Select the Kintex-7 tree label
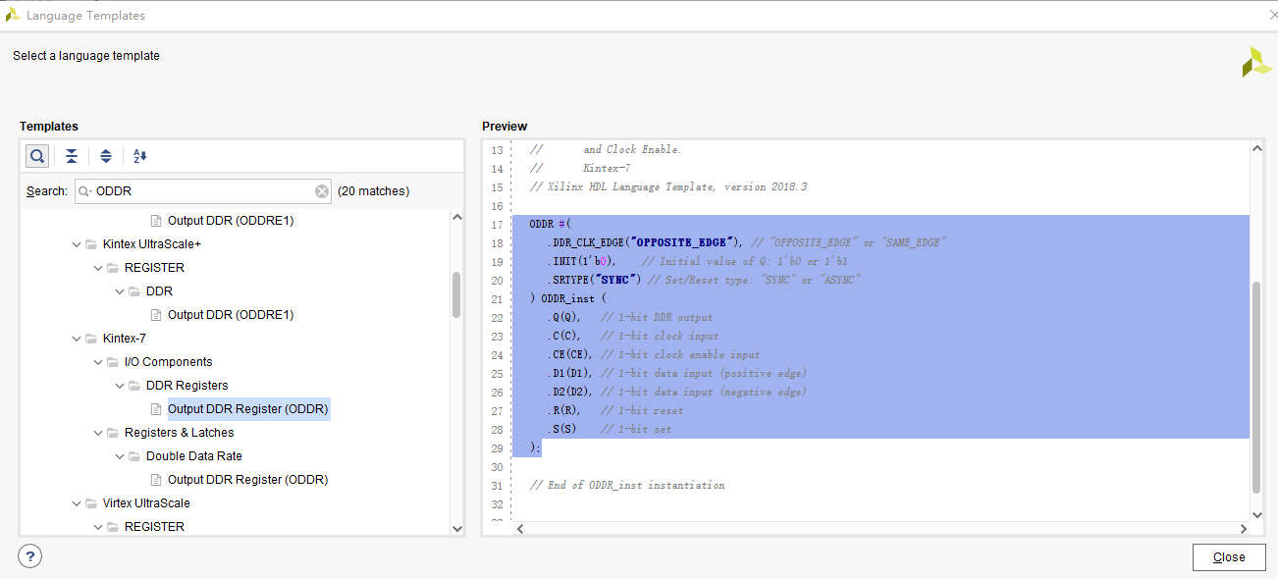 click(x=125, y=339)
